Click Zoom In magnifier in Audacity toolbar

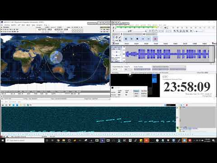175,31
